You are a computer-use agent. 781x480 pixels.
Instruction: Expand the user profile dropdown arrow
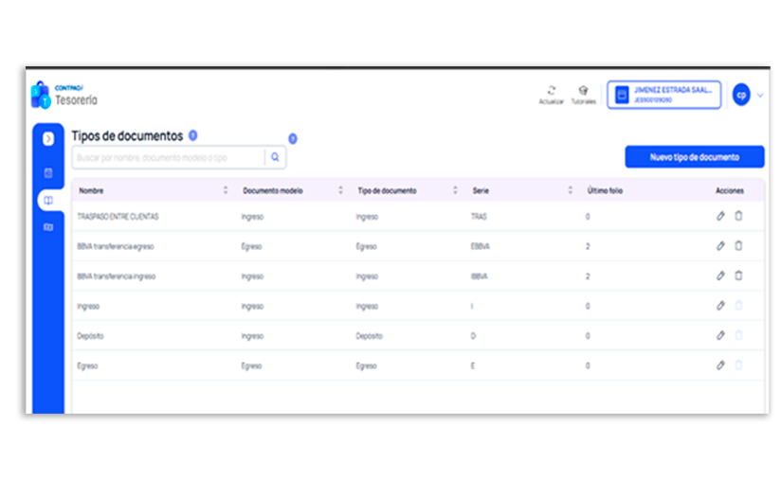760,95
